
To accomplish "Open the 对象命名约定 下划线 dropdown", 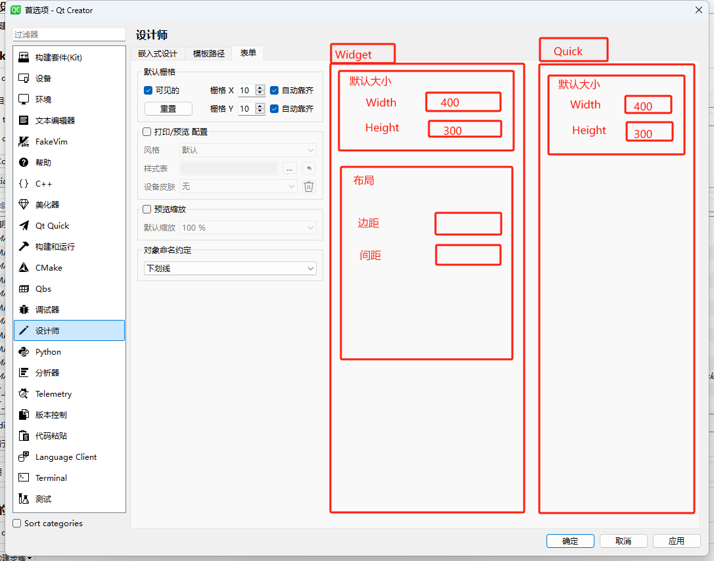I will tap(230, 268).
